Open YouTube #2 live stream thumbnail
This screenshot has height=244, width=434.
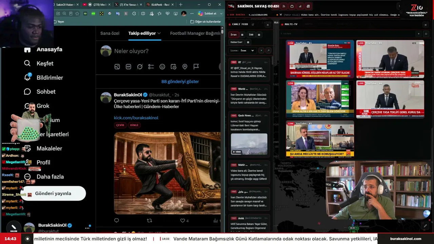coord(390,59)
